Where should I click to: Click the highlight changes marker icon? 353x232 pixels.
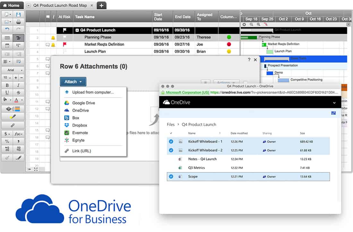[x=13, y=116]
